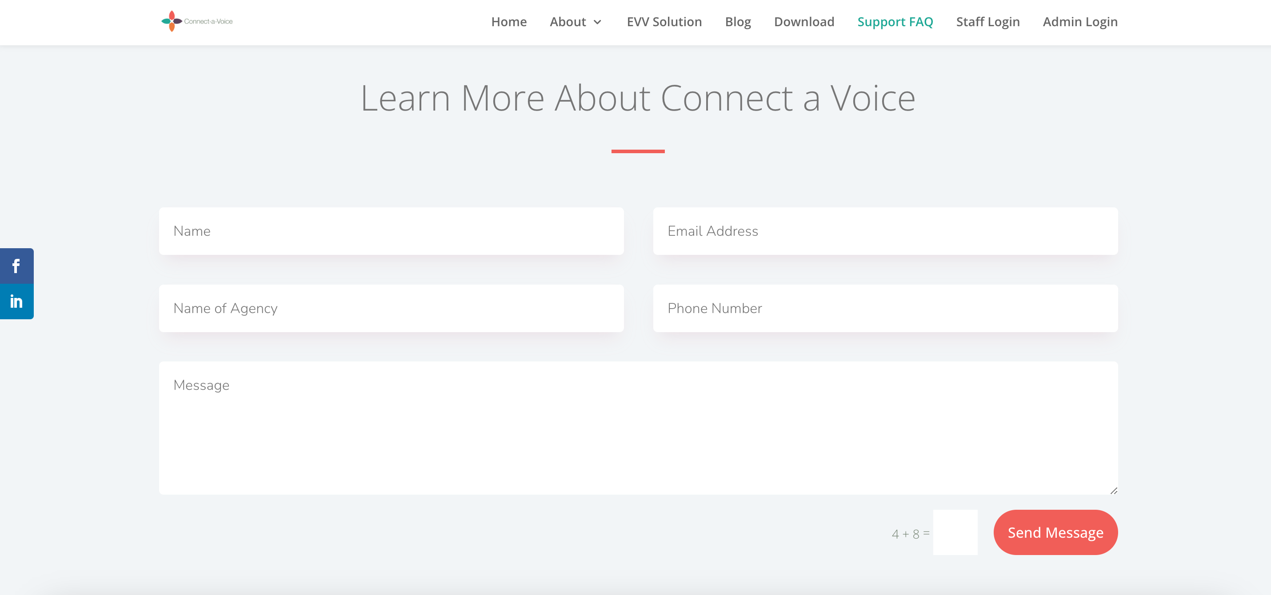Open the Download menu link

[x=804, y=22]
